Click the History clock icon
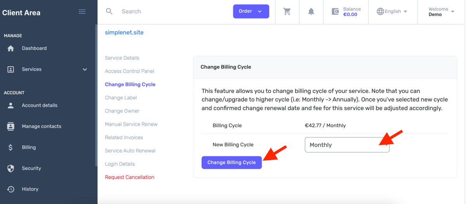The image size is (466, 204). (11, 189)
